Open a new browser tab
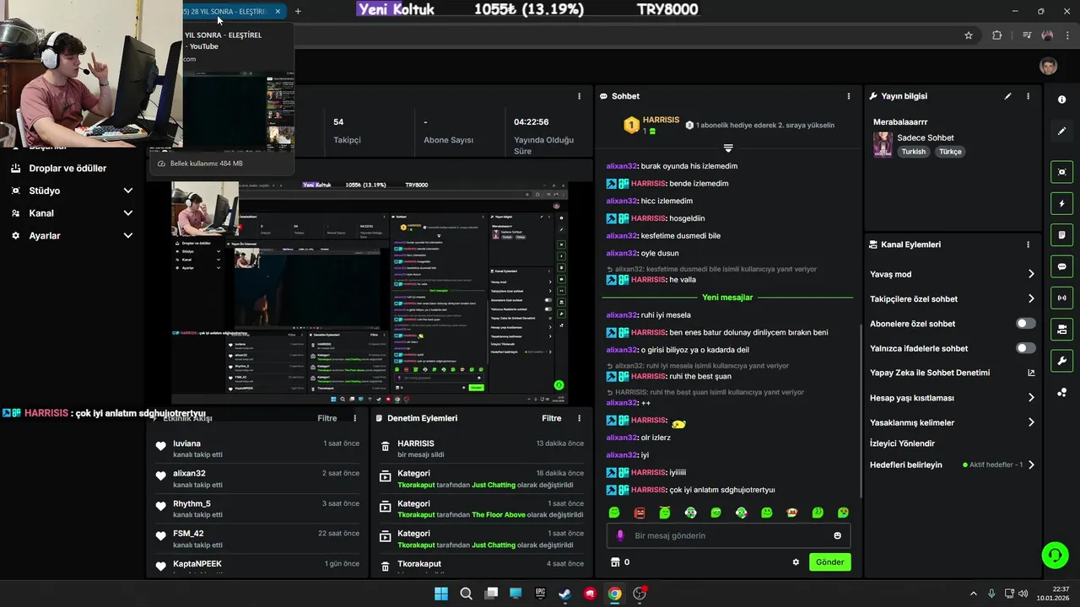This screenshot has width=1080, height=607. pos(298,11)
